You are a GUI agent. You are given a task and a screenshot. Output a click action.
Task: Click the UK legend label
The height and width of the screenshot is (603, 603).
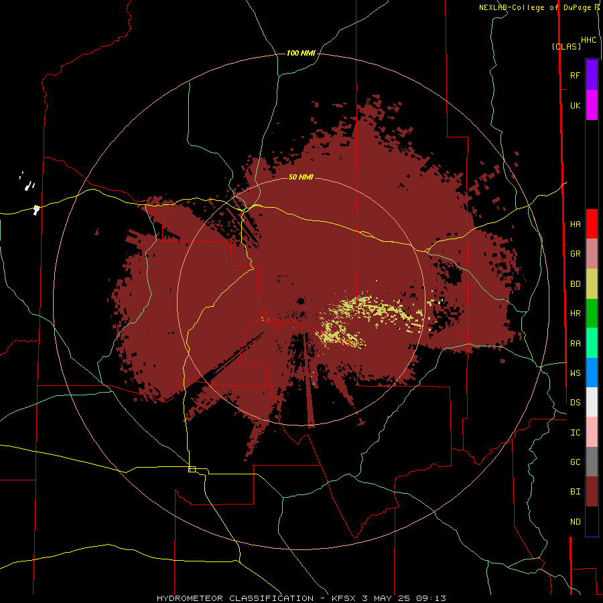575,105
